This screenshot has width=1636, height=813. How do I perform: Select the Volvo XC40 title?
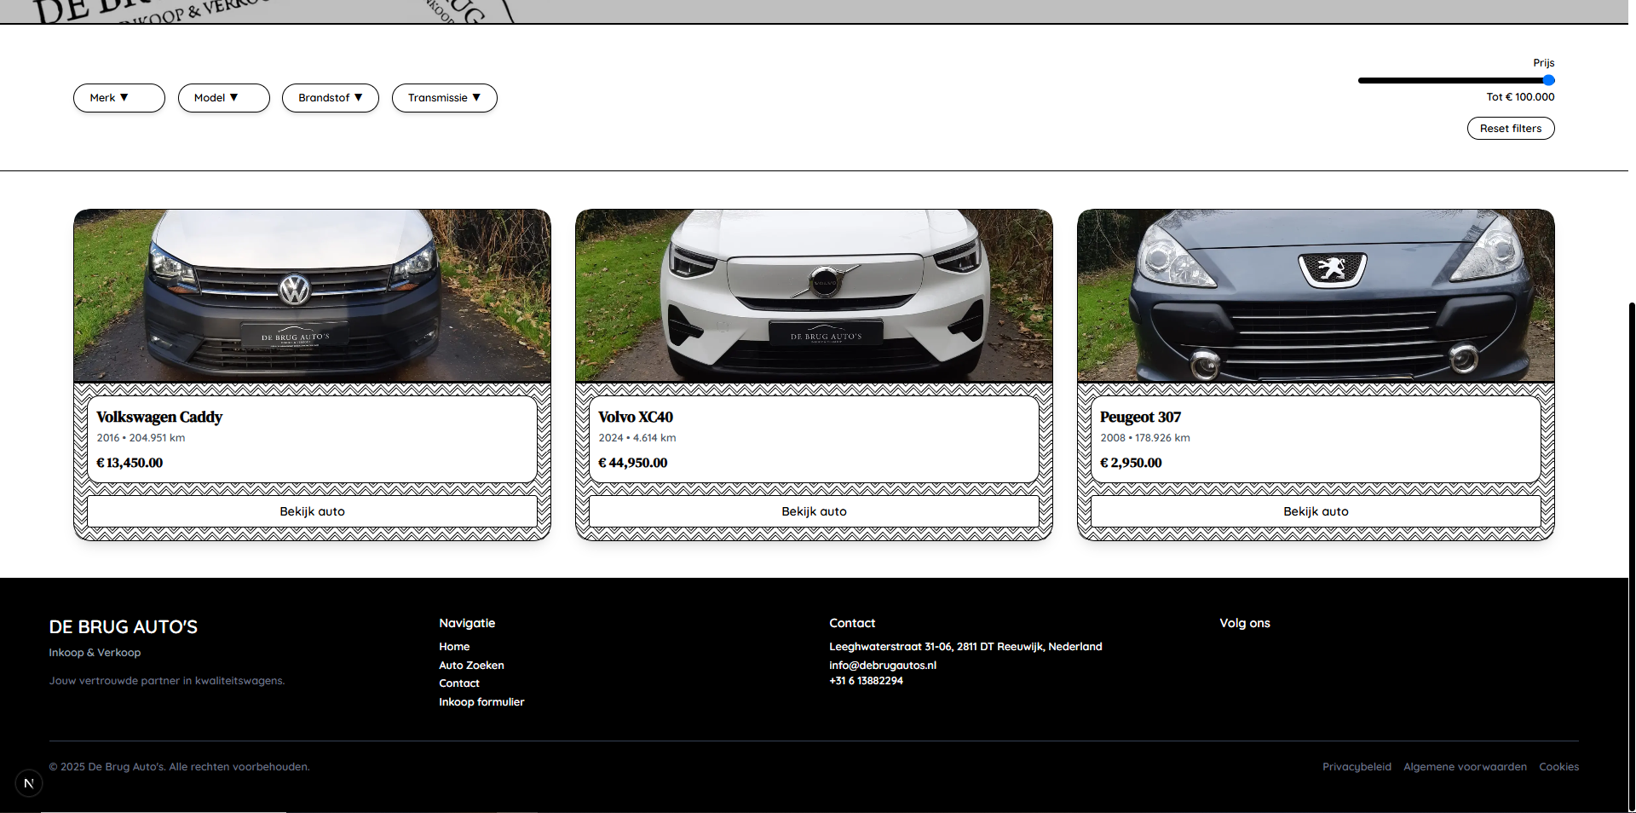636,417
